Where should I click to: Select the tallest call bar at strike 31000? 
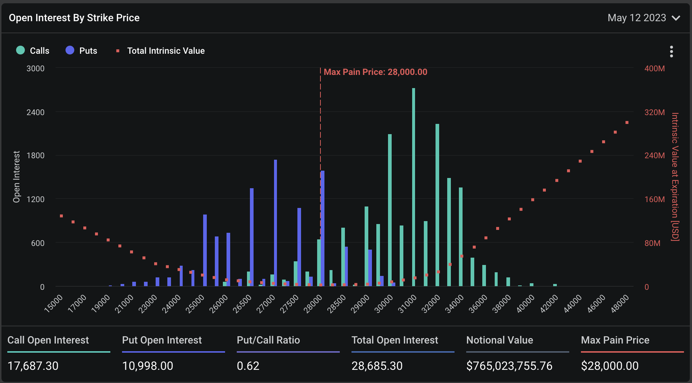point(413,183)
